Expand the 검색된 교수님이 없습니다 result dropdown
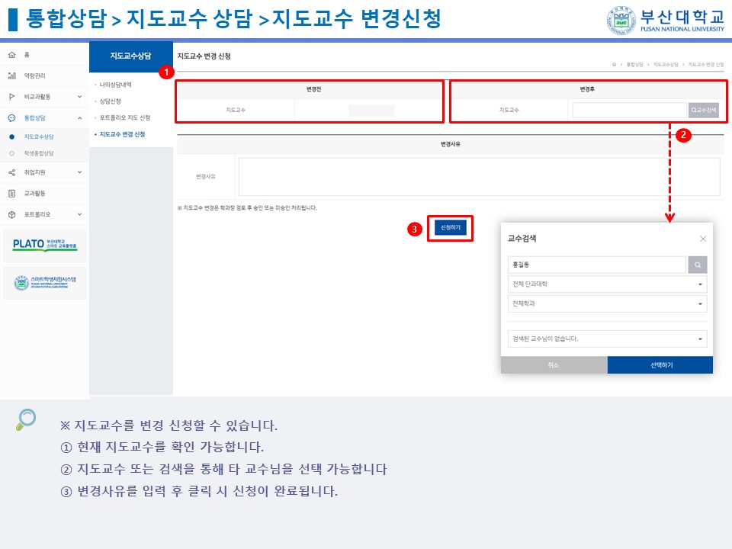732x549 pixels. click(x=607, y=339)
